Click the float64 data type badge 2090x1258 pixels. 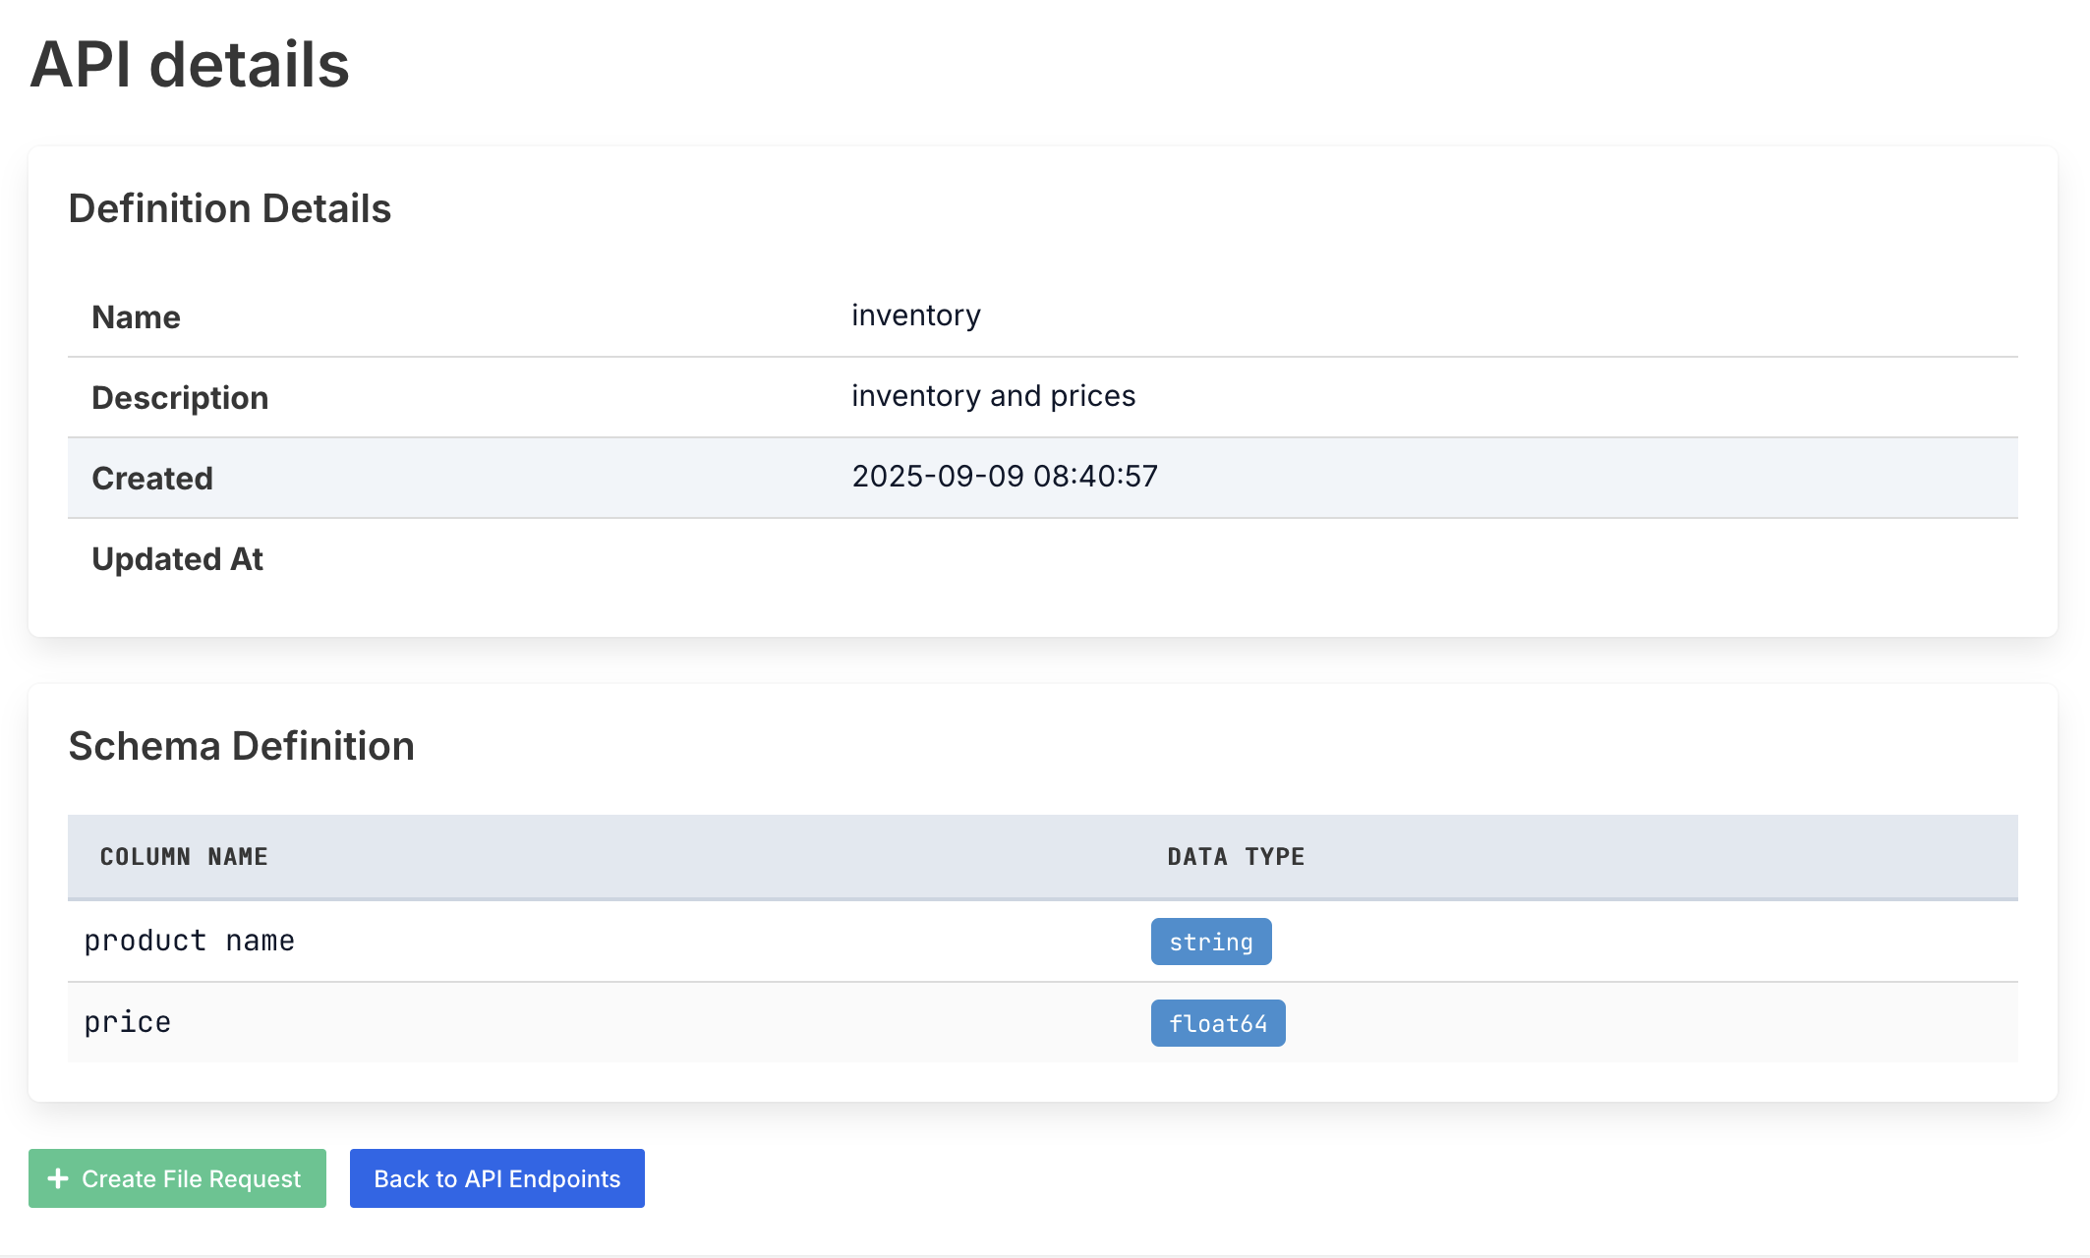click(1217, 1023)
